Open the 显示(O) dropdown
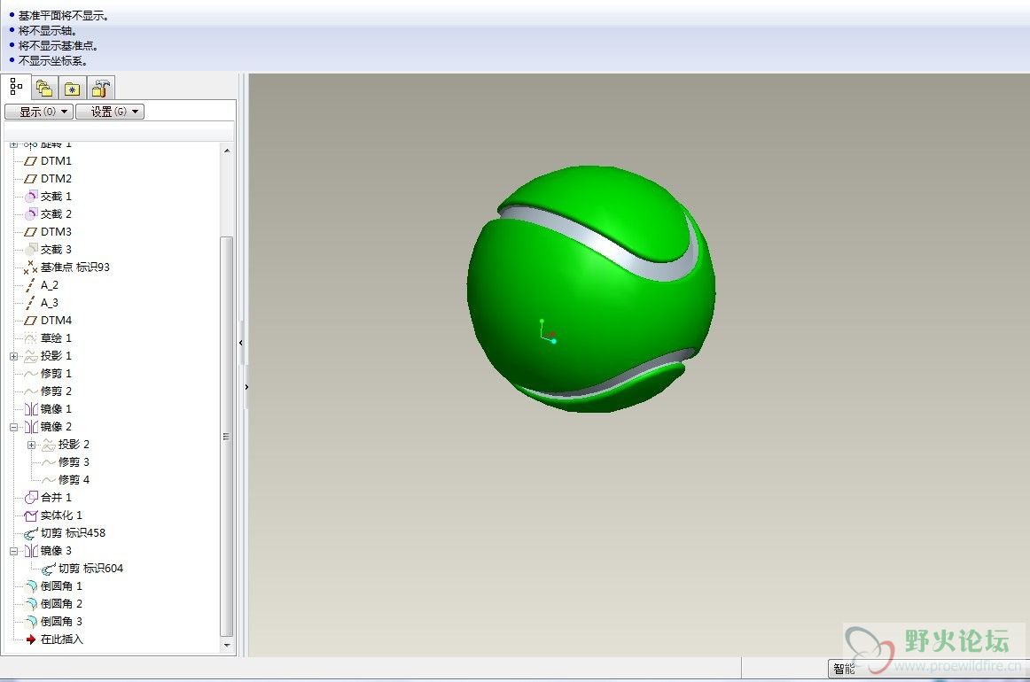Image resolution: width=1030 pixels, height=682 pixels. pos(39,112)
